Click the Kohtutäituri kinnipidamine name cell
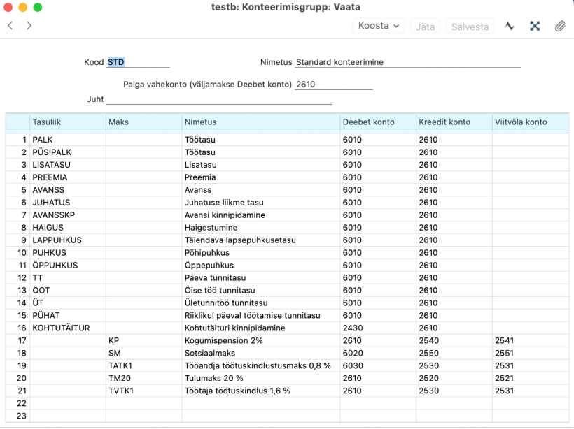 coord(261,328)
